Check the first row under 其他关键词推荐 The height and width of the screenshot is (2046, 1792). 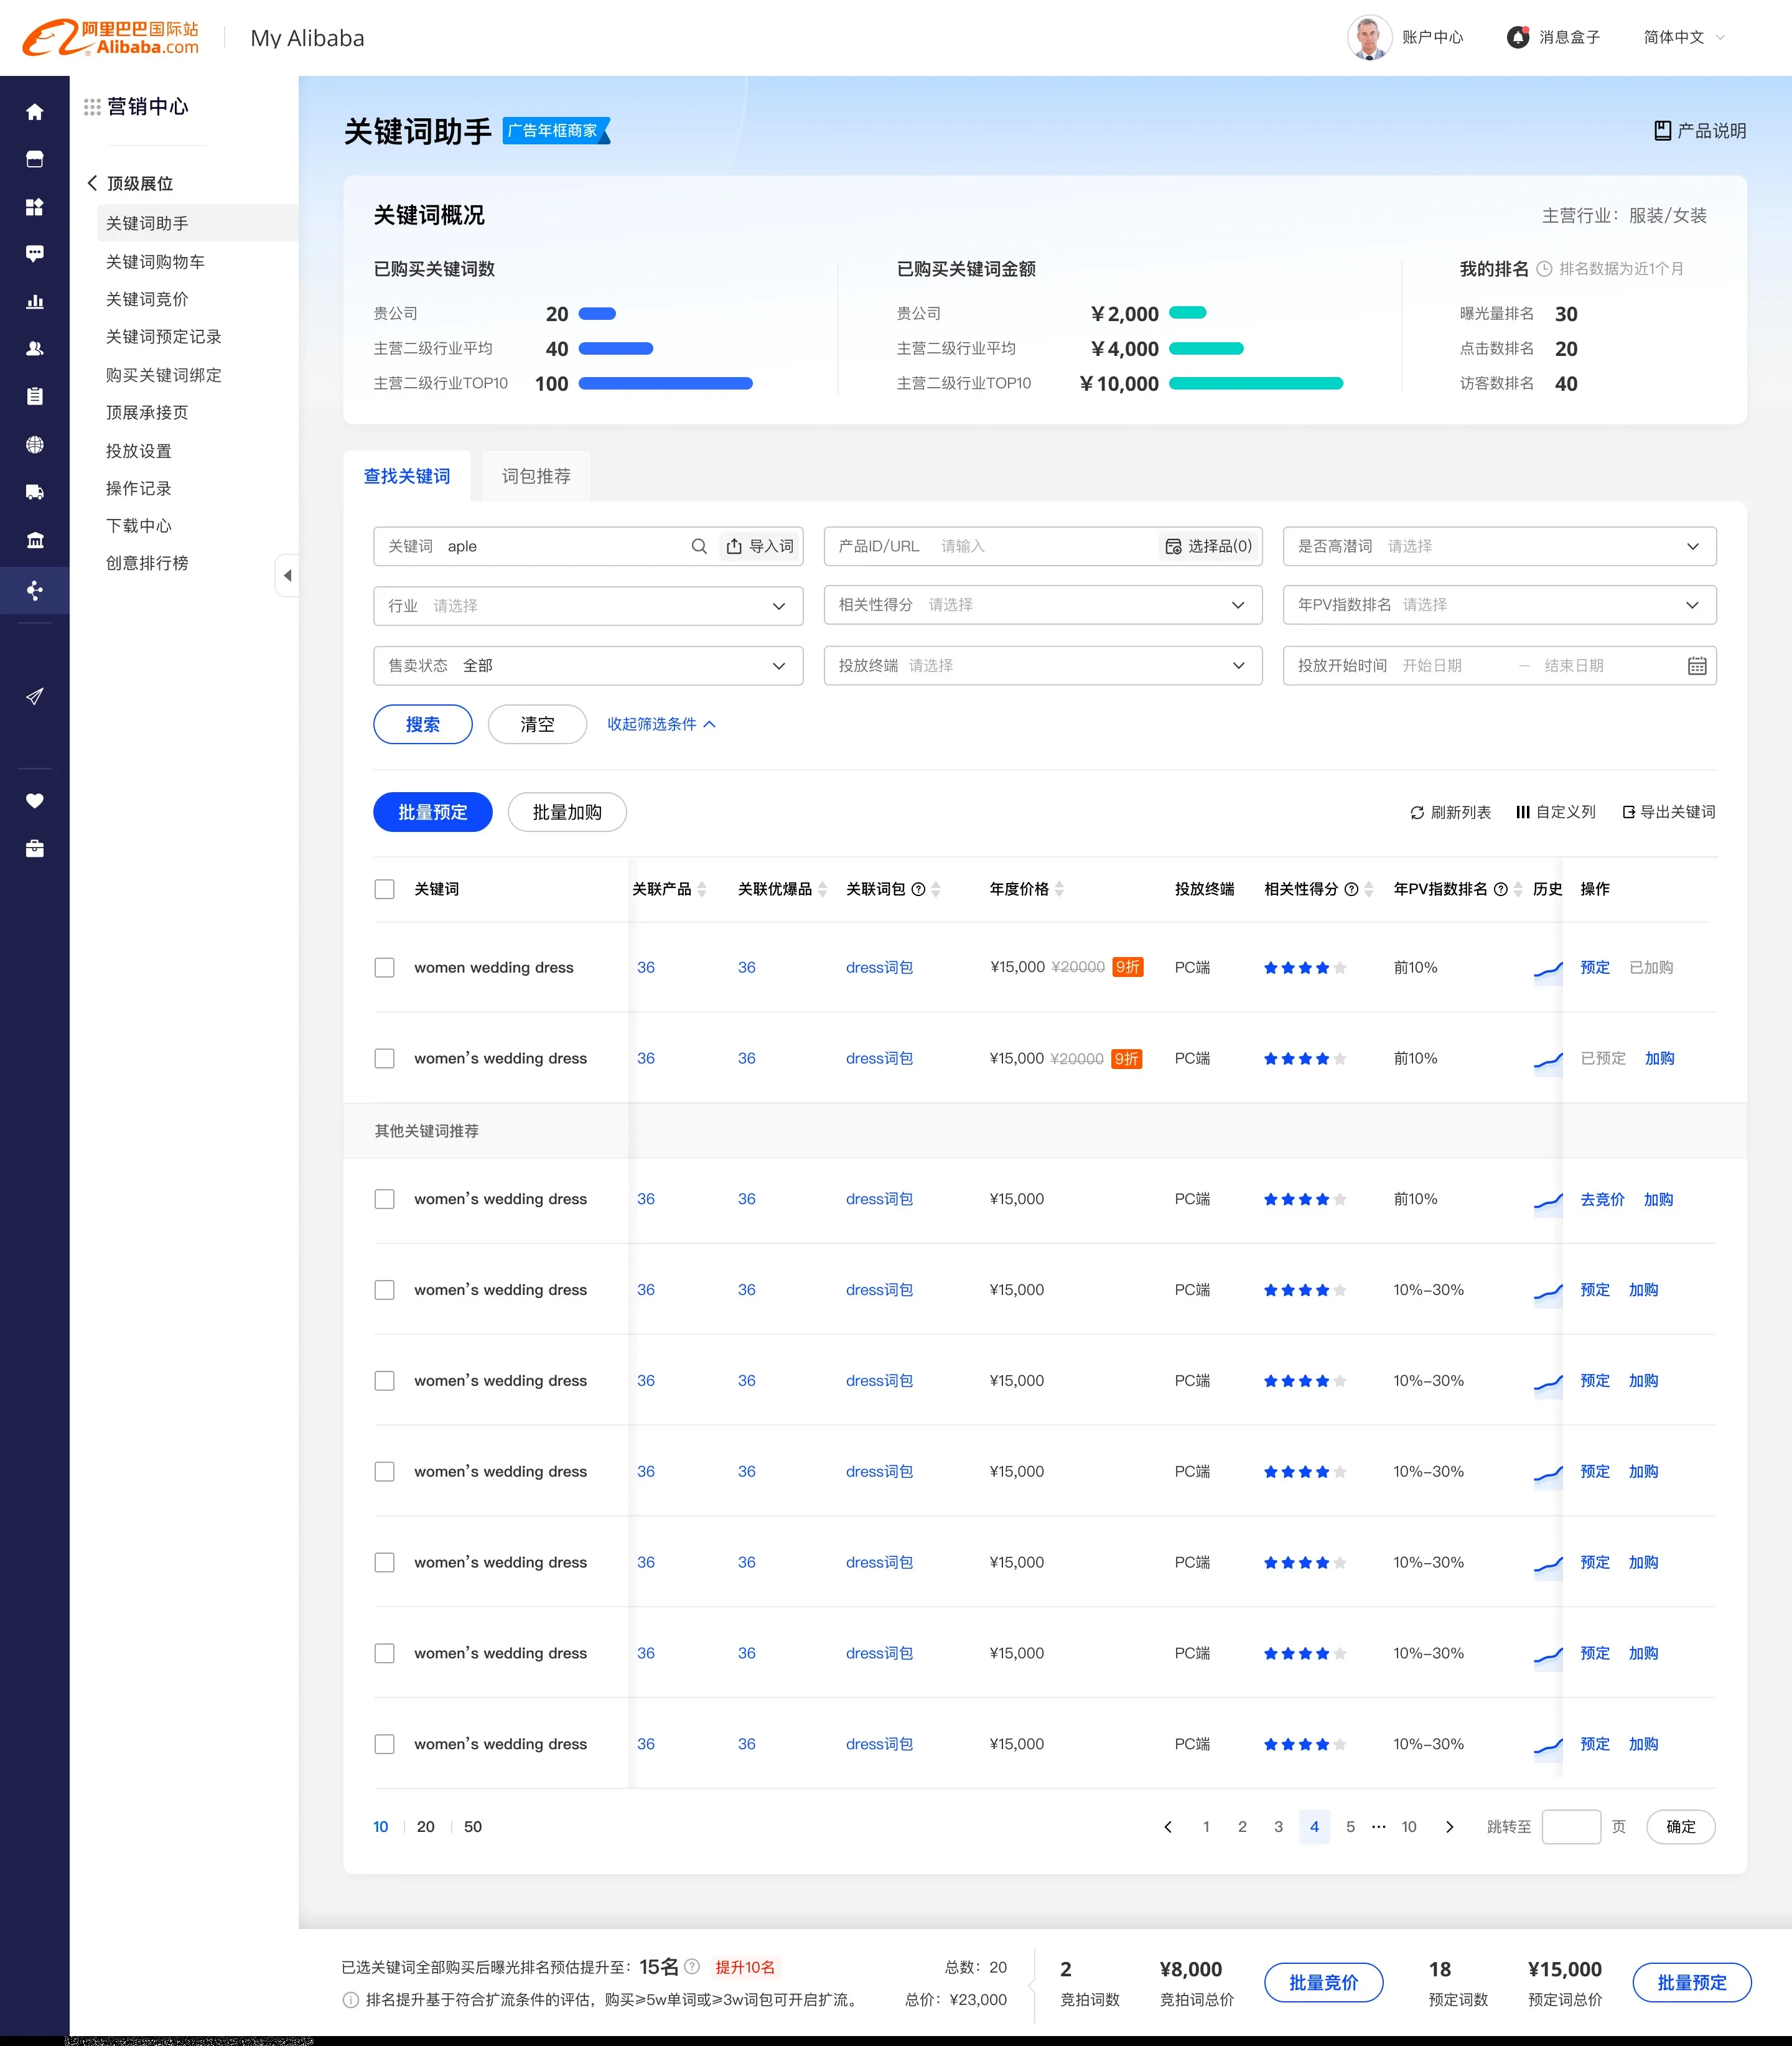[x=384, y=1199]
